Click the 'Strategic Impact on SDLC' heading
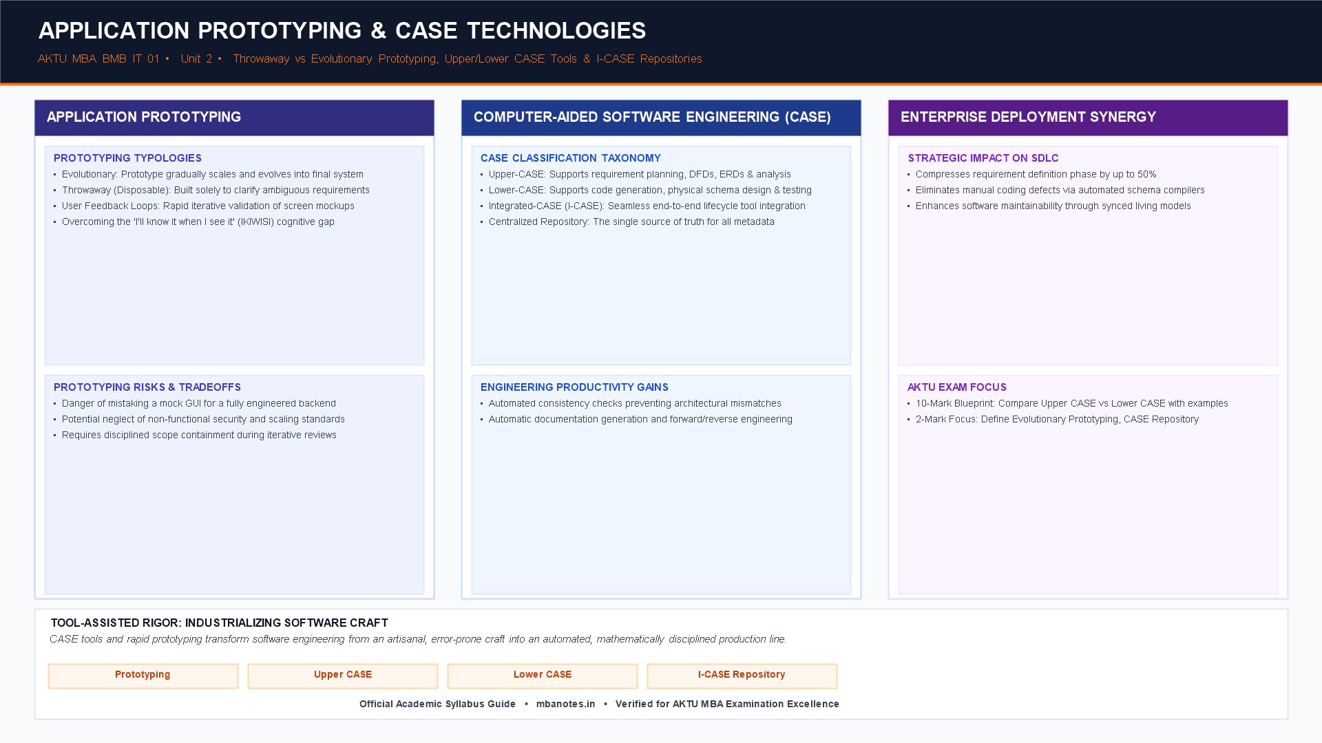 coord(983,158)
